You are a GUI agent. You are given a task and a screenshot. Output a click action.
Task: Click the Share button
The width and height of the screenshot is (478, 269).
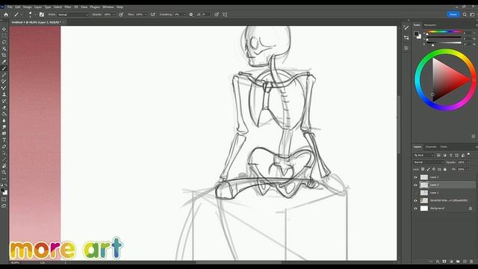pos(453,14)
